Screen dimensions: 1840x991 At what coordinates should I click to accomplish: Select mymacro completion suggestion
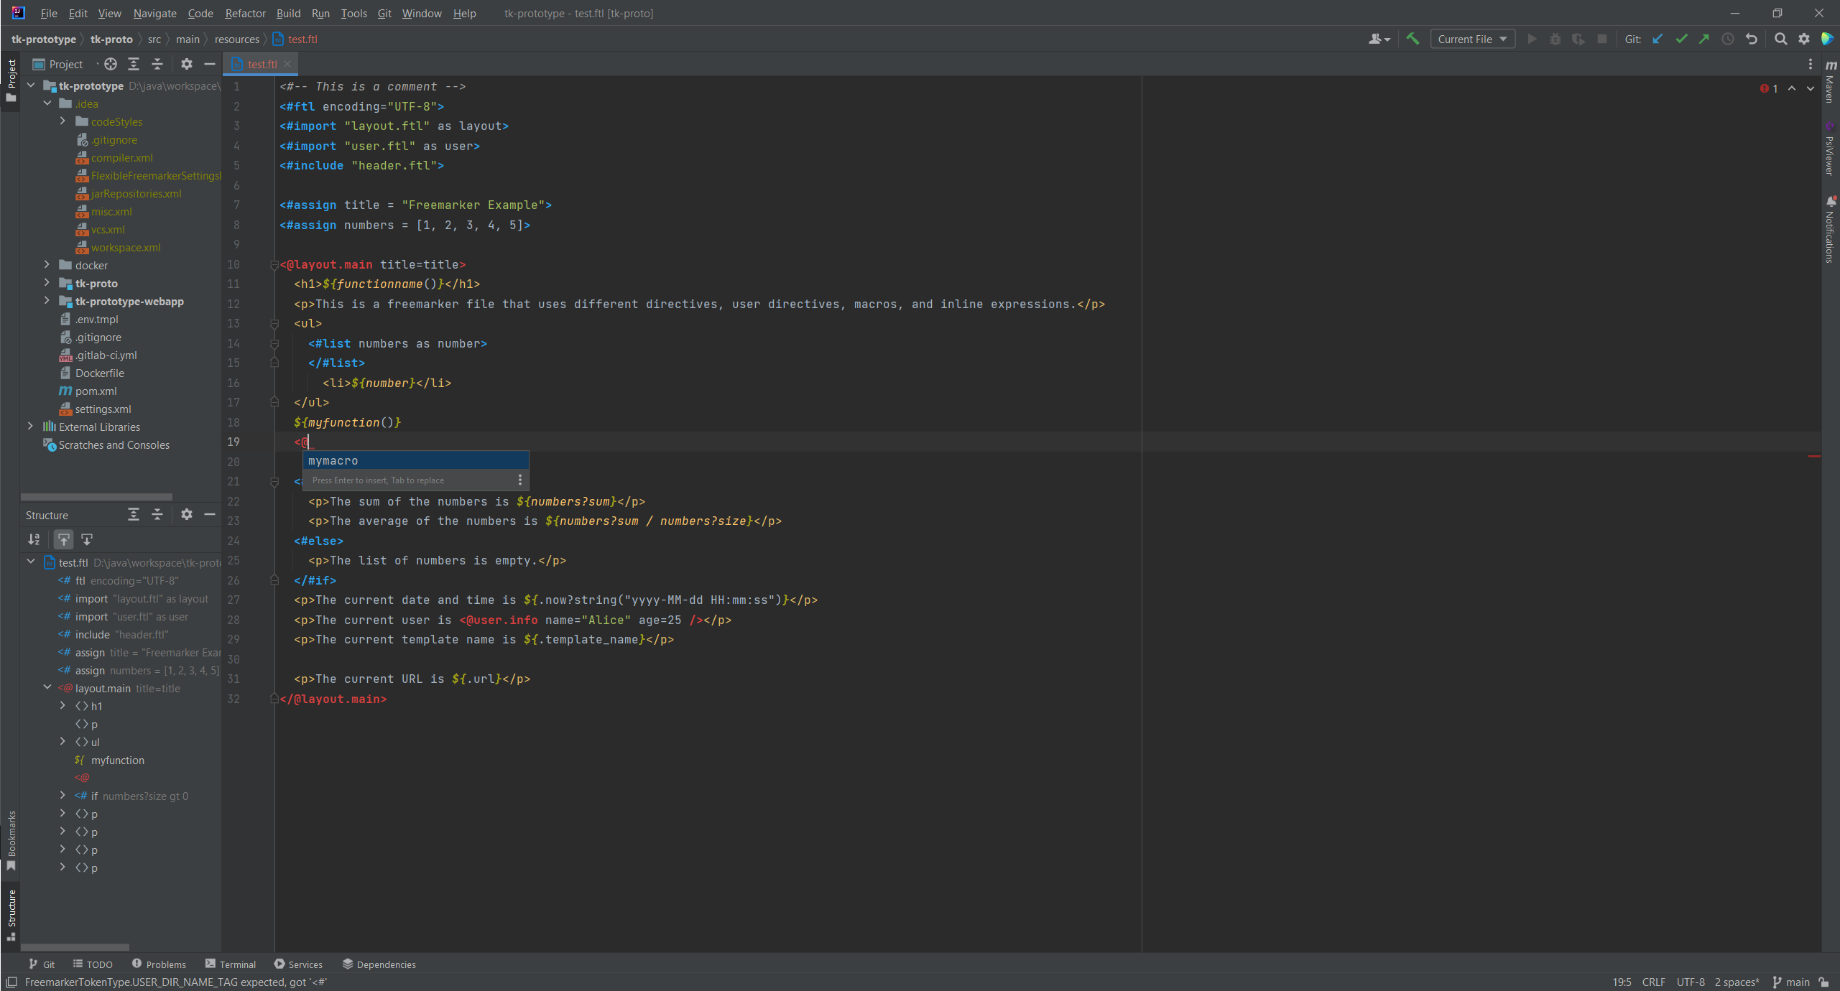click(x=415, y=460)
